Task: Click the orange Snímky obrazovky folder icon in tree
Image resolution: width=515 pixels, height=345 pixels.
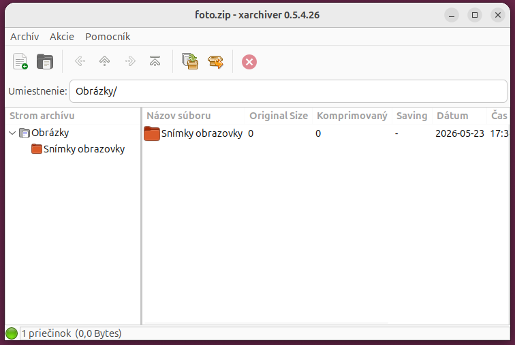Action: [37, 149]
